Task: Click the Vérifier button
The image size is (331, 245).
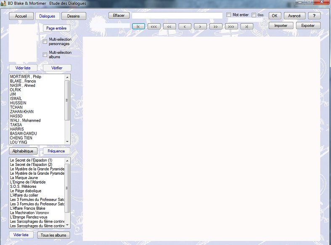Action: click(57, 68)
